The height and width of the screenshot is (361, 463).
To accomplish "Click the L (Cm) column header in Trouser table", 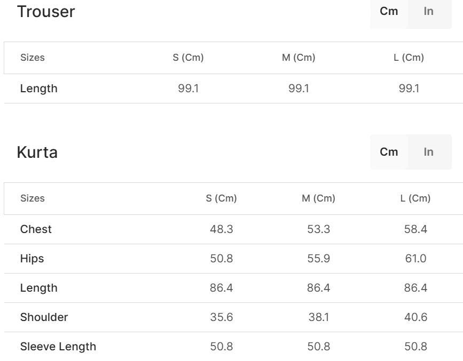I will [409, 58].
